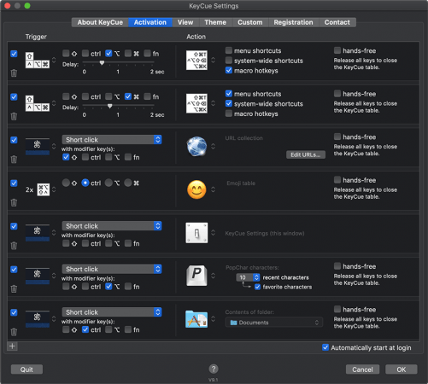The height and width of the screenshot is (384, 428).
Task: Click the mouse-click trigger icon in PopChar row
Action: pos(38,276)
